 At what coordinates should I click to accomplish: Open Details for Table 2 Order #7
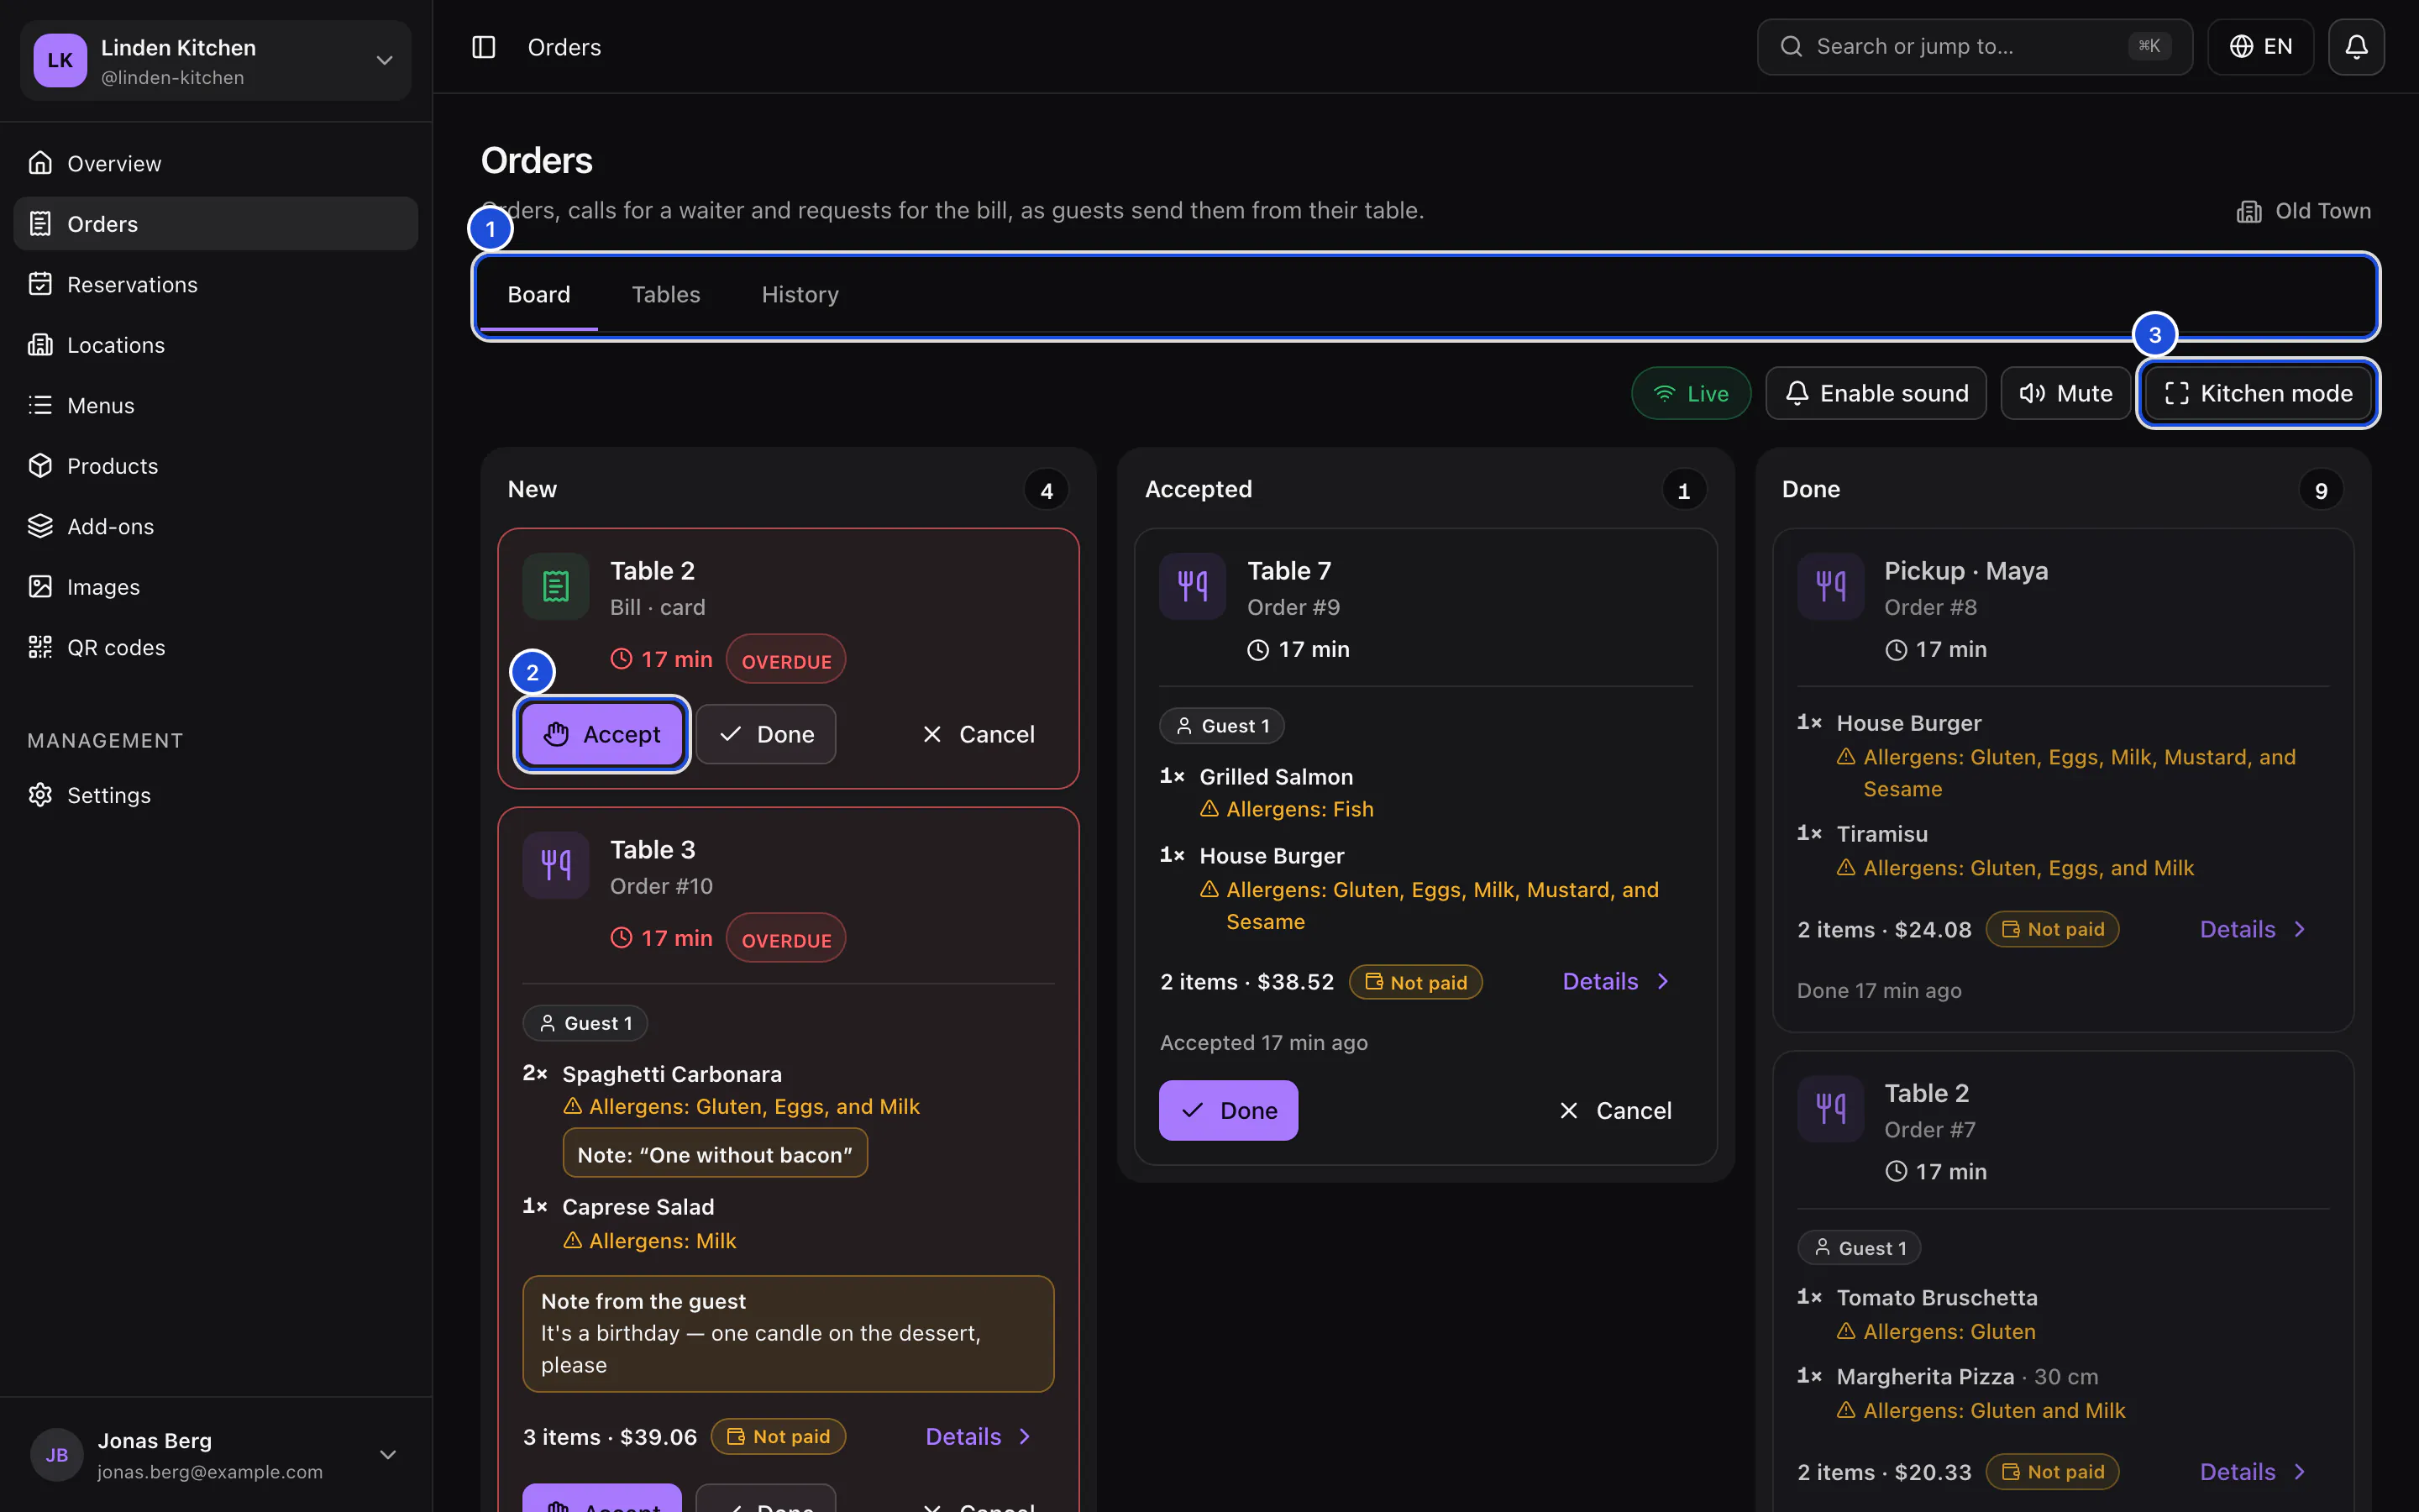pyautogui.click(x=2253, y=1472)
